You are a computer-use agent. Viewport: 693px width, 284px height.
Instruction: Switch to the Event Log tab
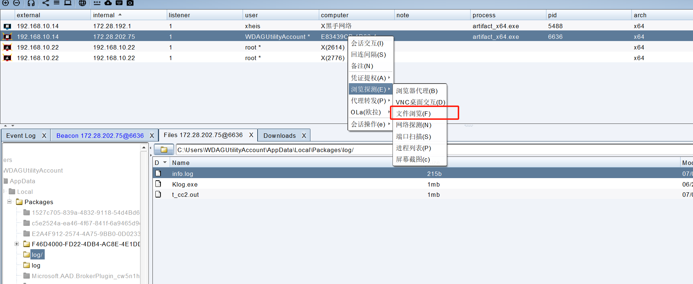(x=21, y=136)
